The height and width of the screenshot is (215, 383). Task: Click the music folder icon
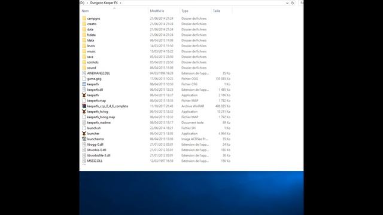(84, 51)
